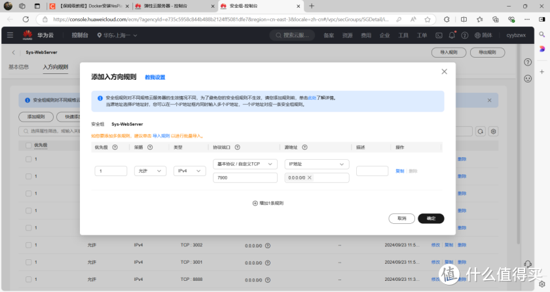Click the help icon next to 优先级
The height and width of the screenshot is (292, 550).
click(x=115, y=147)
